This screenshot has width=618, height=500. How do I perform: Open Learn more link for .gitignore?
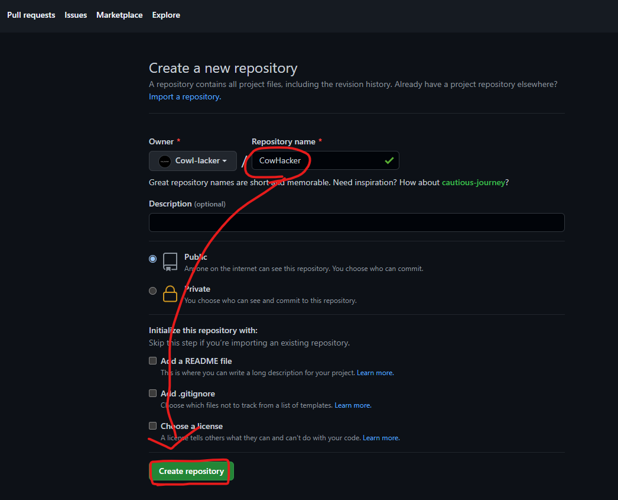coord(353,405)
